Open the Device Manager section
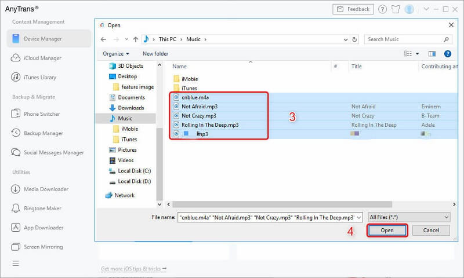Viewport: 464px width, 278px height. 42,39
